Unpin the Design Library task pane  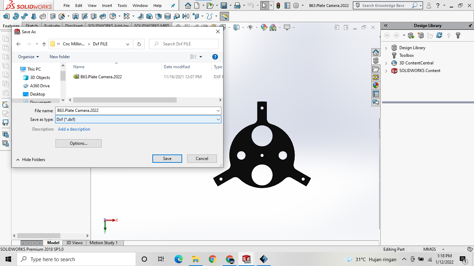coord(471,25)
